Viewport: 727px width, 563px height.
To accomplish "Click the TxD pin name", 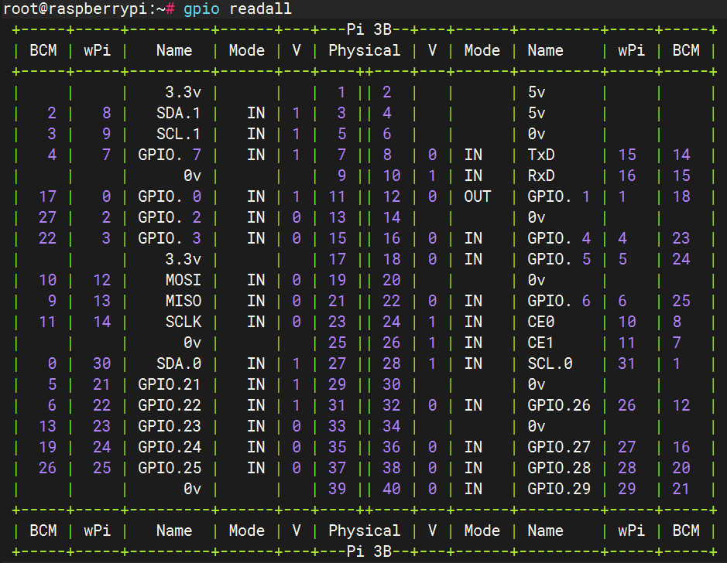I will [x=541, y=155].
